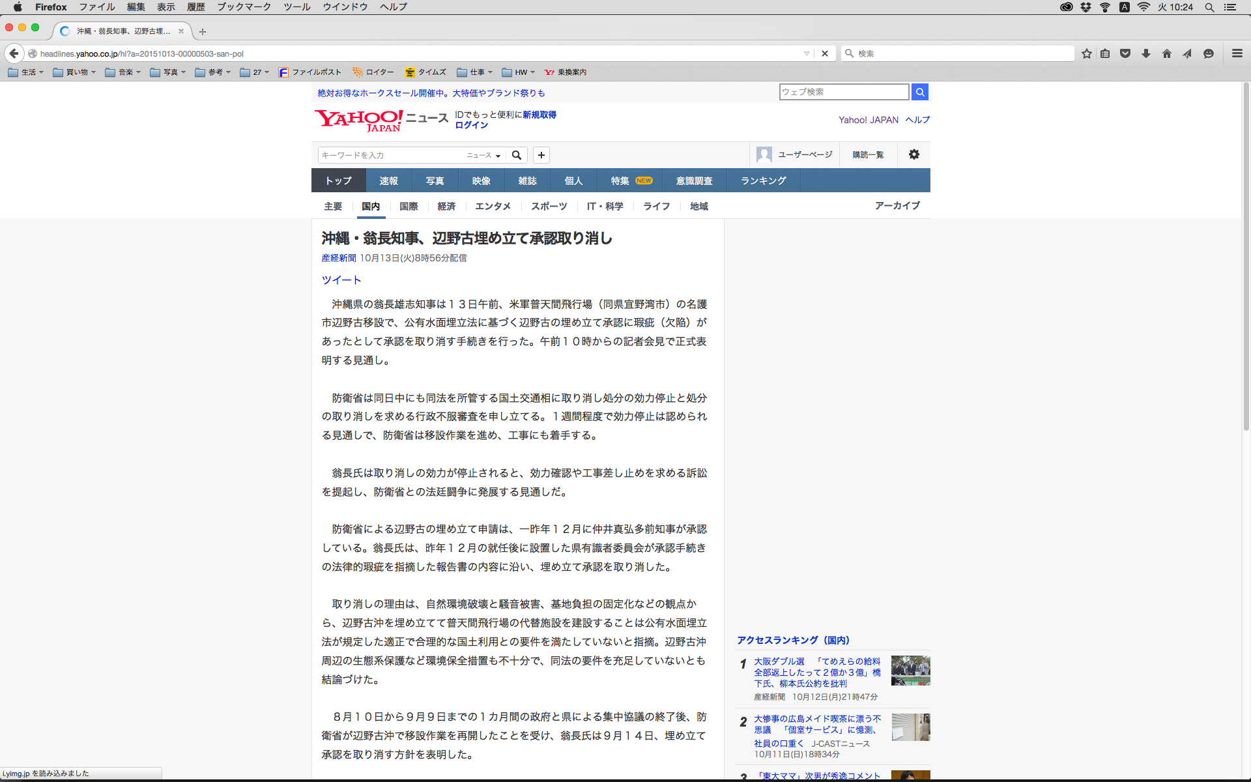Expand the 生活 bookmarks folder
The width and height of the screenshot is (1251, 782).
[26, 72]
